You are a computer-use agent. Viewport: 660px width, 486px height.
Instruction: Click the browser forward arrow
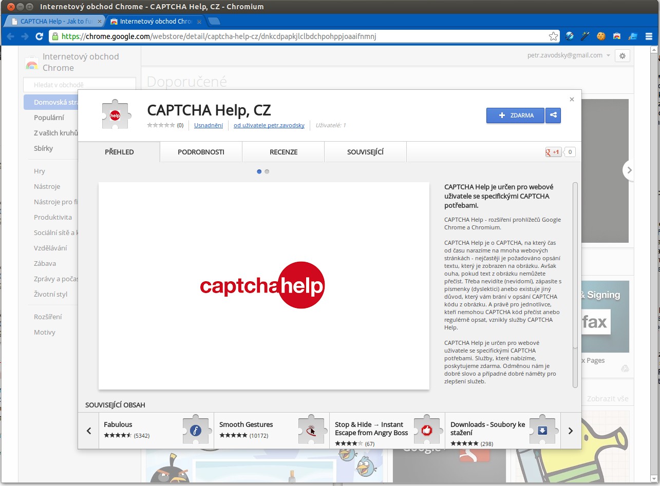click(24, 36)
